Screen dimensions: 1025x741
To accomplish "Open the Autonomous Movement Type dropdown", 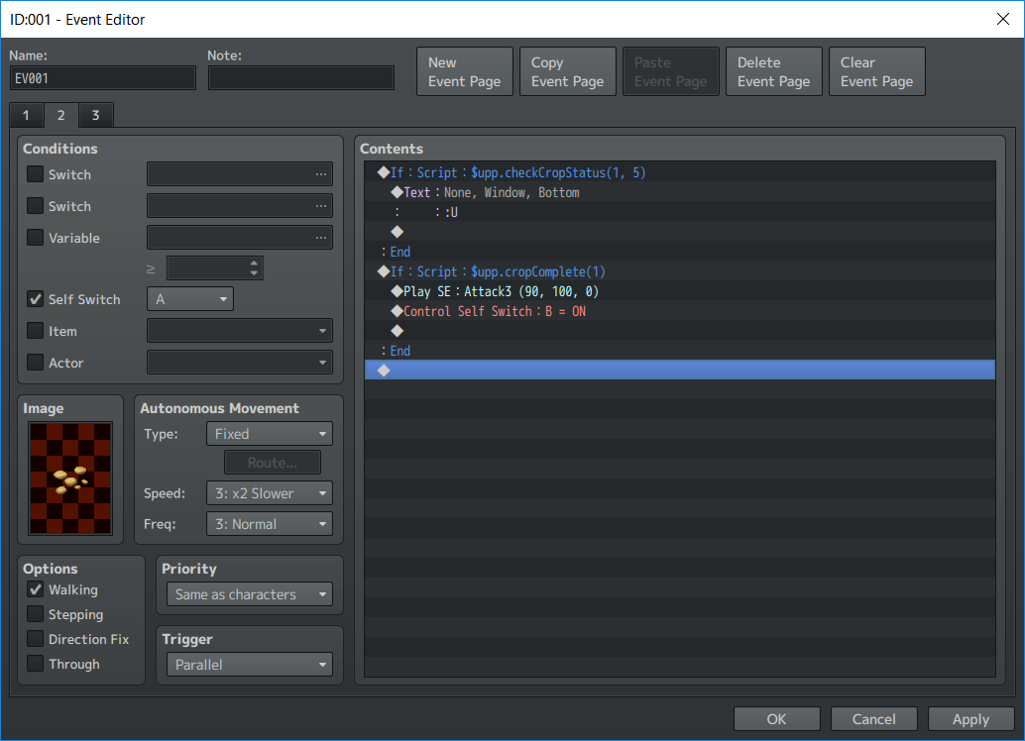I will (x=269, y=434).
